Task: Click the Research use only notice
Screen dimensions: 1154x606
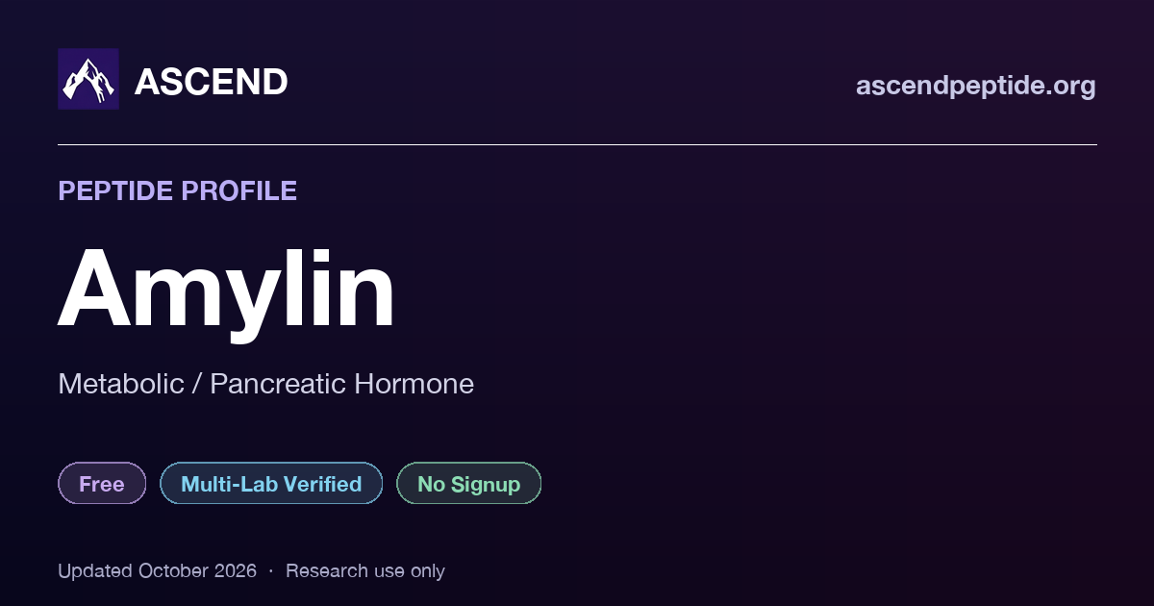Action: (365, 570)
